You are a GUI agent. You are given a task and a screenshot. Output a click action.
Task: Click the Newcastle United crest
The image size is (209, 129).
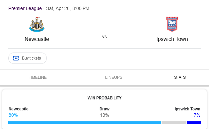pyautogui.click(x=37, y=24)
